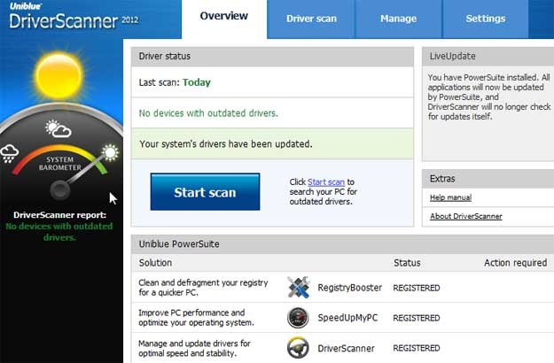Open the Settings tab
This screenshot has height=363, width=554.
coord(485,19)
